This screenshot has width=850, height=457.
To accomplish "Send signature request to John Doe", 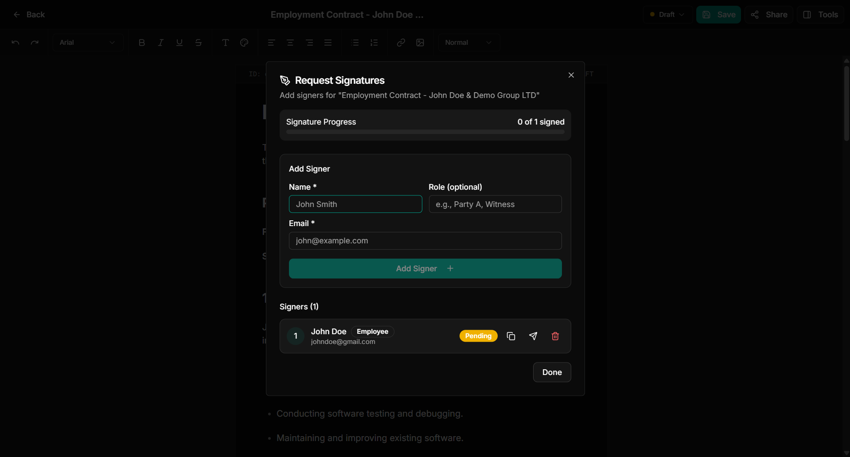I will click(533, 336).
